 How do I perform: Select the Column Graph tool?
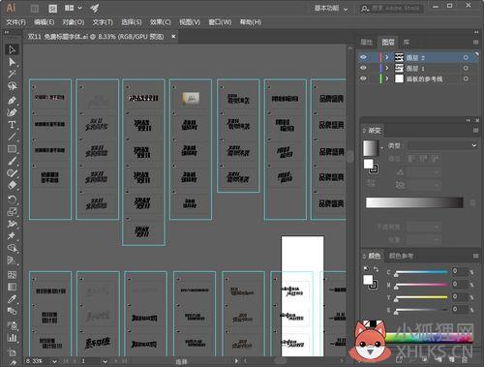(x=12, y=338)
